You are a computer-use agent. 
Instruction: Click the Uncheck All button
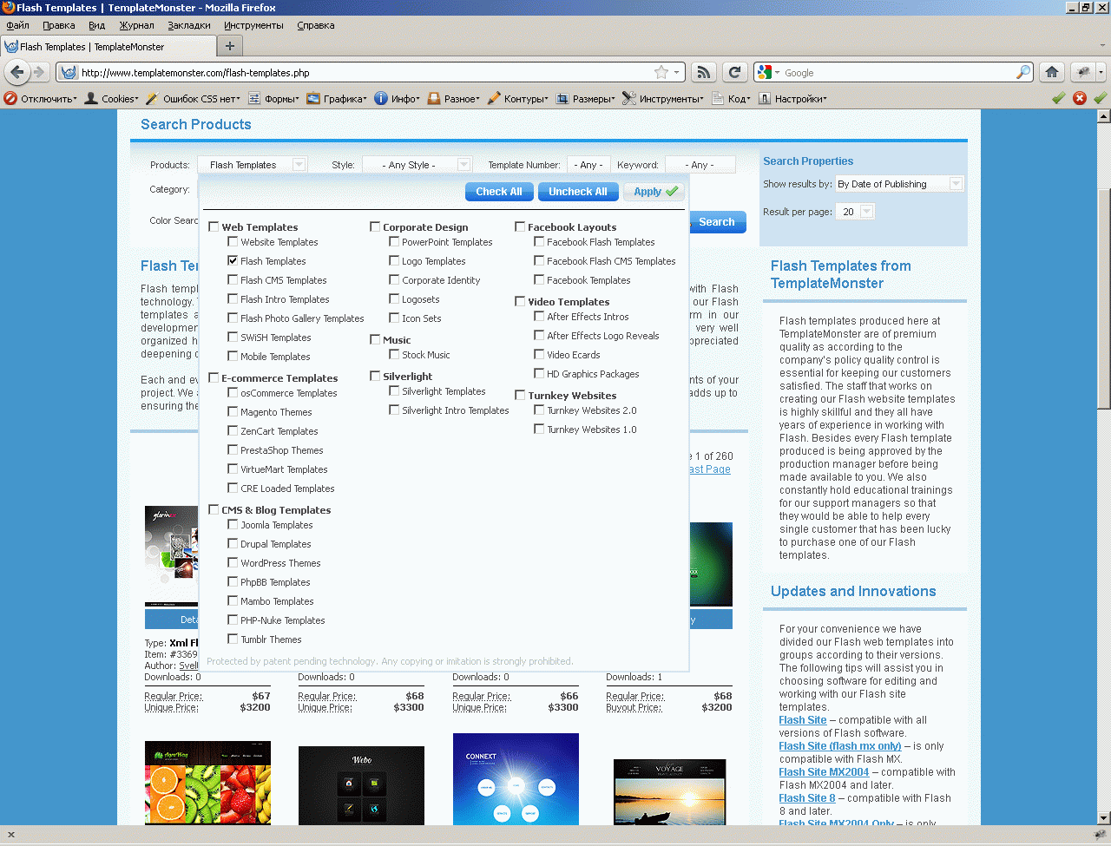pos(578,192)
